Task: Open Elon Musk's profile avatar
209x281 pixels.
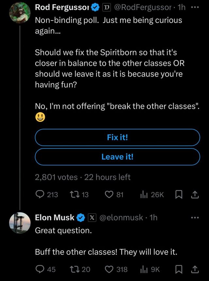Action: (20, 223)
